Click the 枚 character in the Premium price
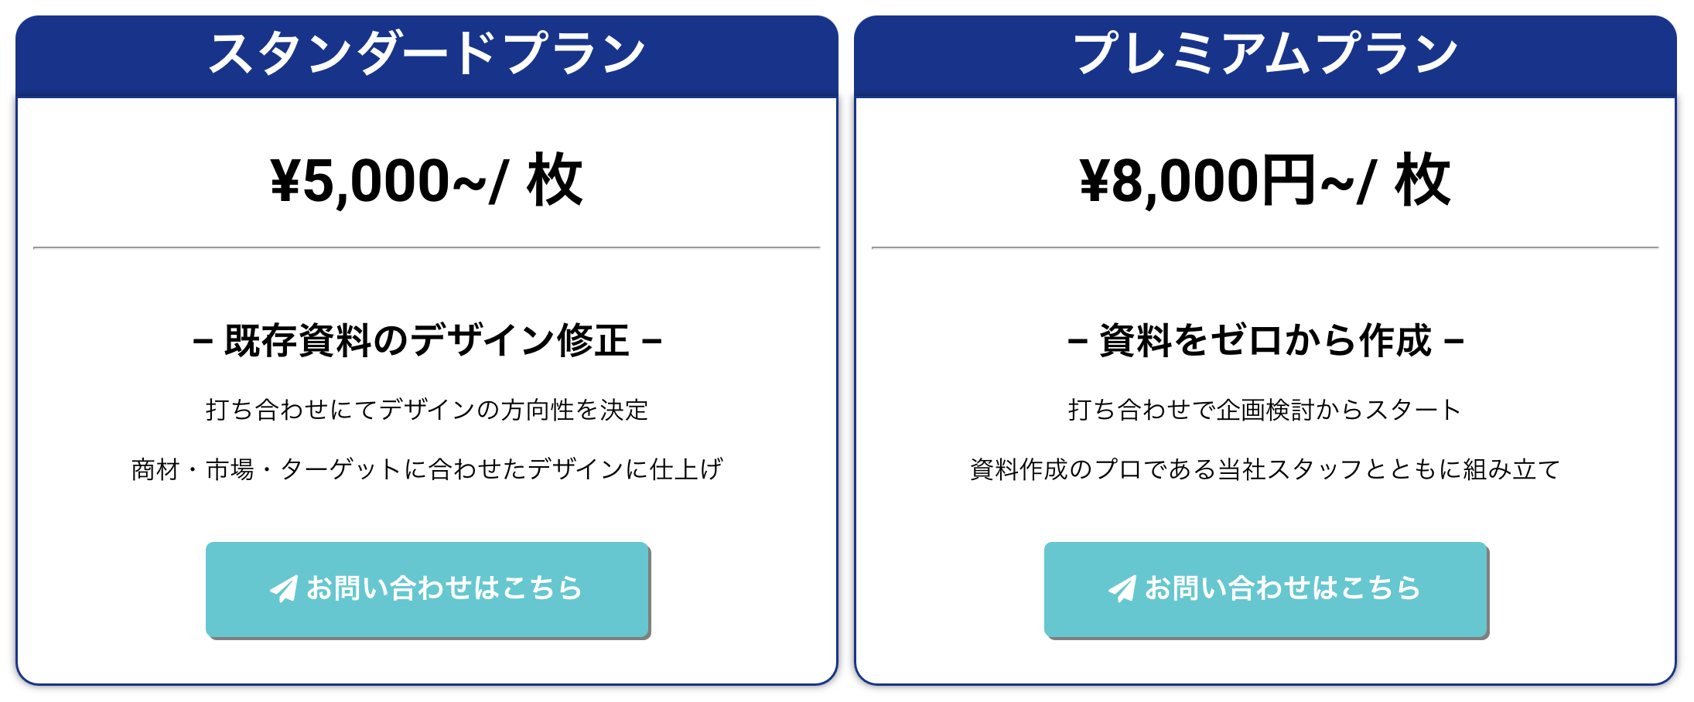Image resolution: width=1694 pixels, height=702 pixels. pyautogui.click(x=1422, y=181)
